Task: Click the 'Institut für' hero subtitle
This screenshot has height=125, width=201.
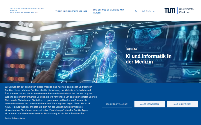Action: coord(131,49)
